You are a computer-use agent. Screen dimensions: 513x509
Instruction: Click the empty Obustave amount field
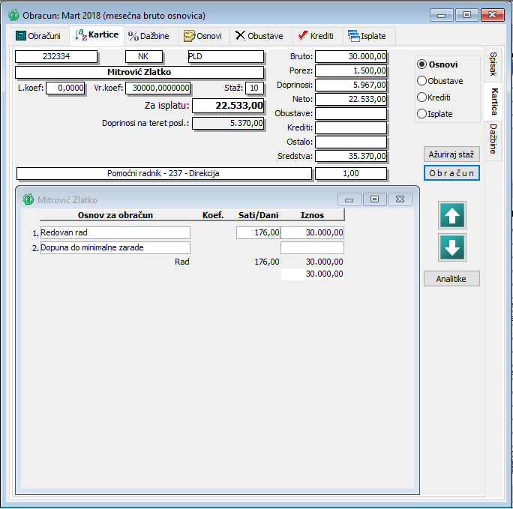click(x=351, y=113)
